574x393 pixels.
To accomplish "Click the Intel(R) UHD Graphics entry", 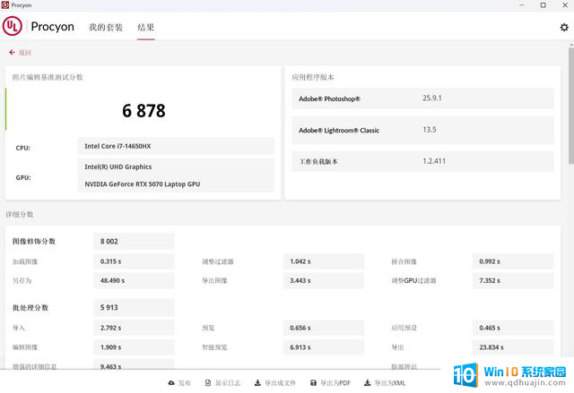I will tap(117, 167).
